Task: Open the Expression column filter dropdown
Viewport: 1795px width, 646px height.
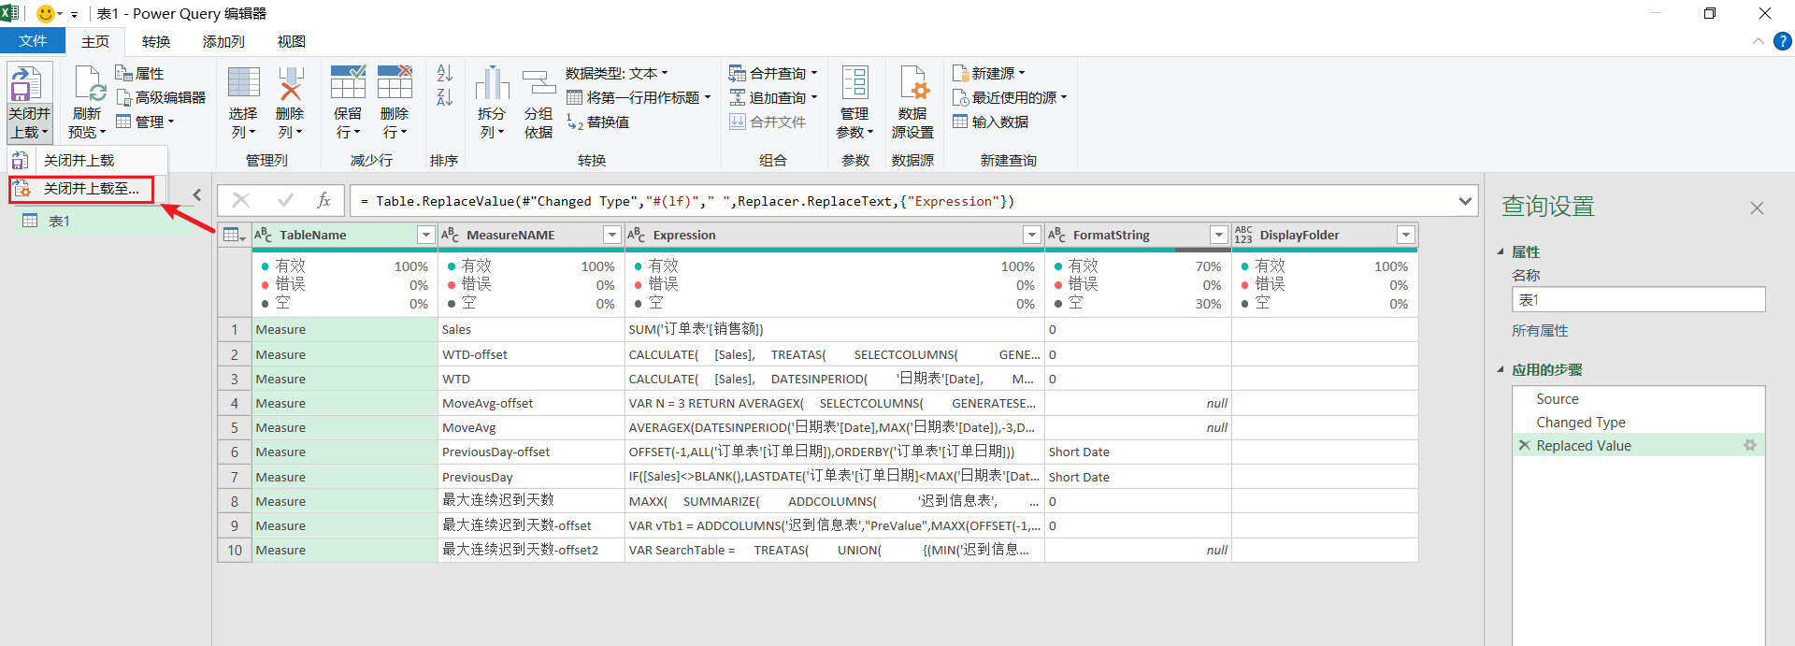Action: [x=1032, y=236]
